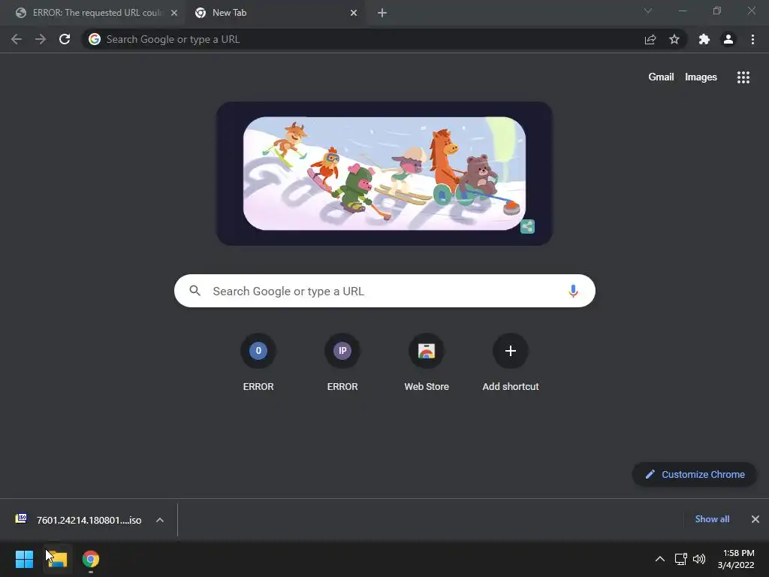Show all downloads
769x577 pixels.
pos(712,519)
